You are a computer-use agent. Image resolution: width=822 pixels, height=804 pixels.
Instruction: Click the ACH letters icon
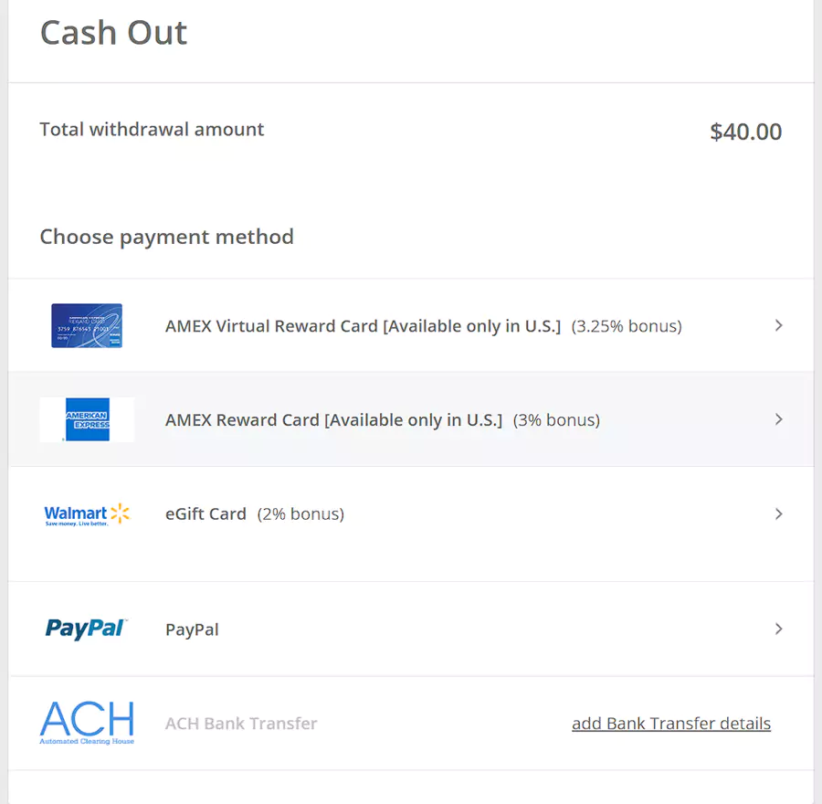pos(87,719)
